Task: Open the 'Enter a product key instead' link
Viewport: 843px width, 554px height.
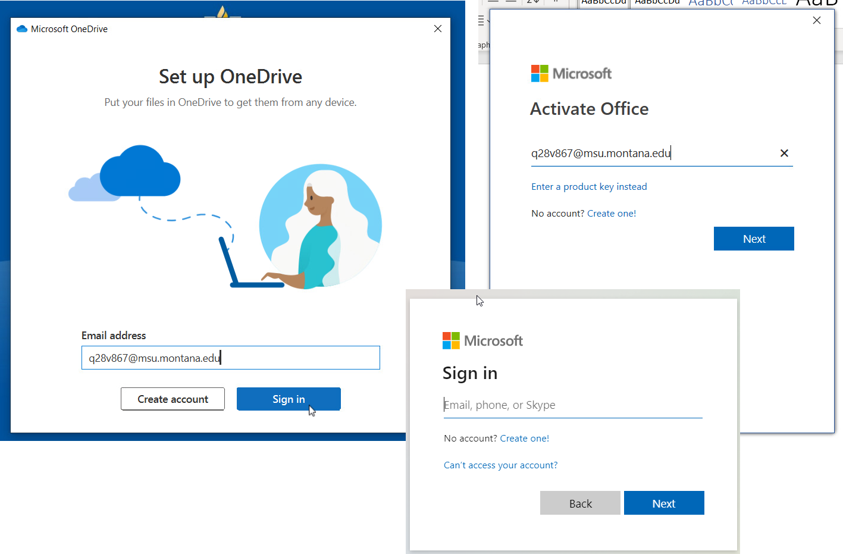Action: 588,186
